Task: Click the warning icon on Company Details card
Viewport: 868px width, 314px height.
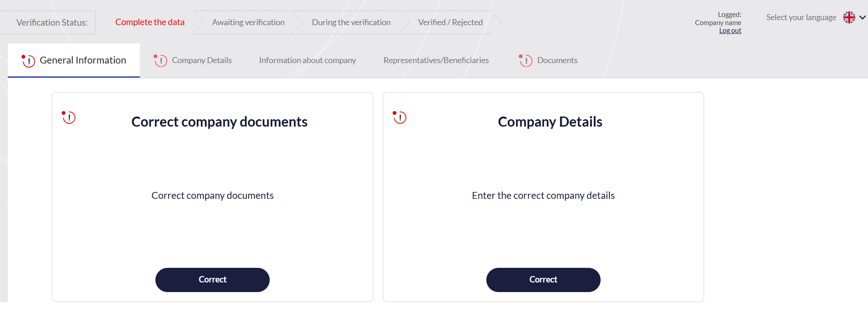Action: 399,117
